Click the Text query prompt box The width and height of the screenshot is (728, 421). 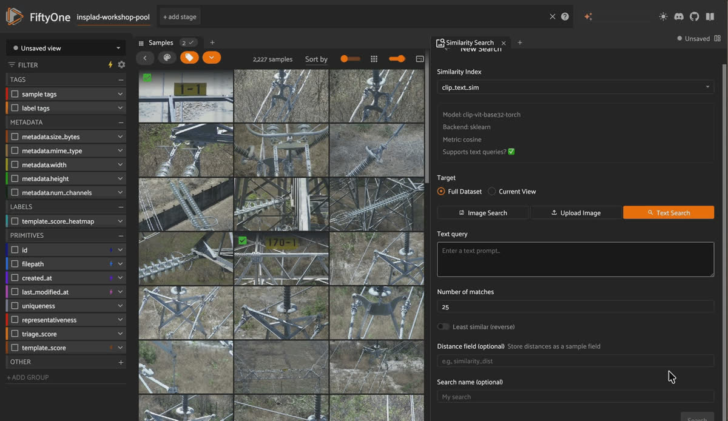pos(575,260)
